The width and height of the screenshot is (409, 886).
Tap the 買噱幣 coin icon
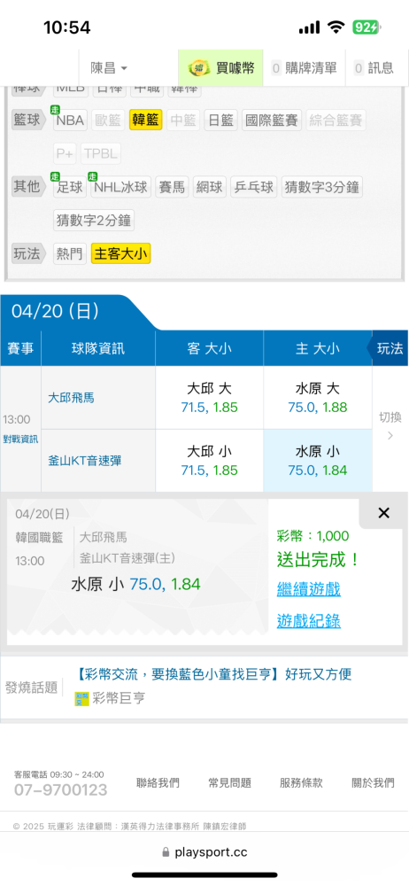pos(197,68)
